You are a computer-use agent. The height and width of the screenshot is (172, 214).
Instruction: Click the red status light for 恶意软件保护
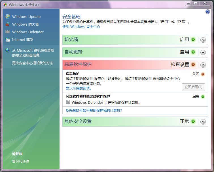point(193,64)
